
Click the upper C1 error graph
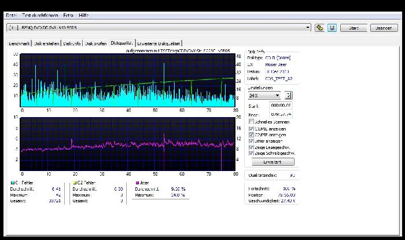click(128, 80)
